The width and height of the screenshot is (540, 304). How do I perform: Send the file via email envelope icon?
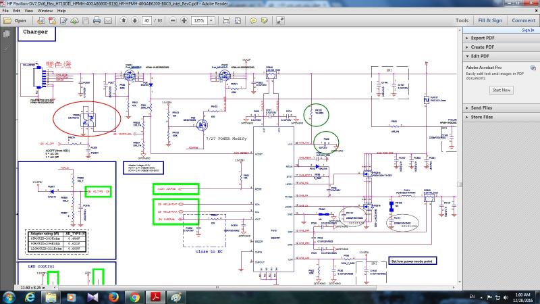(108, 21)
